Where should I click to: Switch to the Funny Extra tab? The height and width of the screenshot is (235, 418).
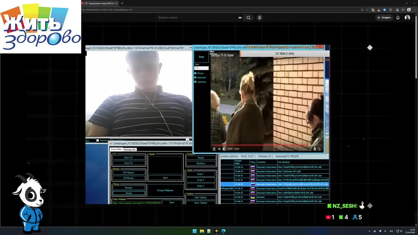point(116,149)
